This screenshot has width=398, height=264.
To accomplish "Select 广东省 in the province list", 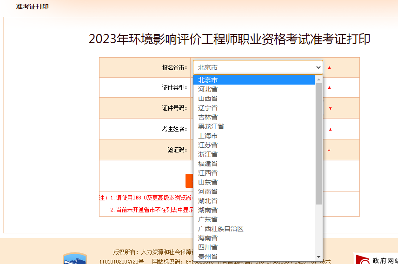I will point(254,219).
